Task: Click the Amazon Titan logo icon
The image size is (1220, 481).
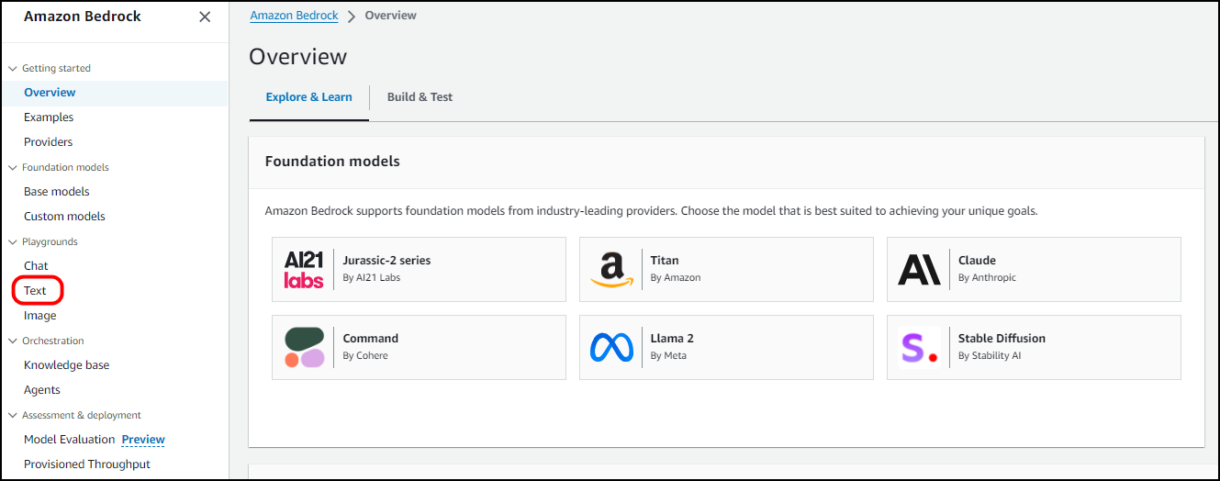Action: [612, 269]
